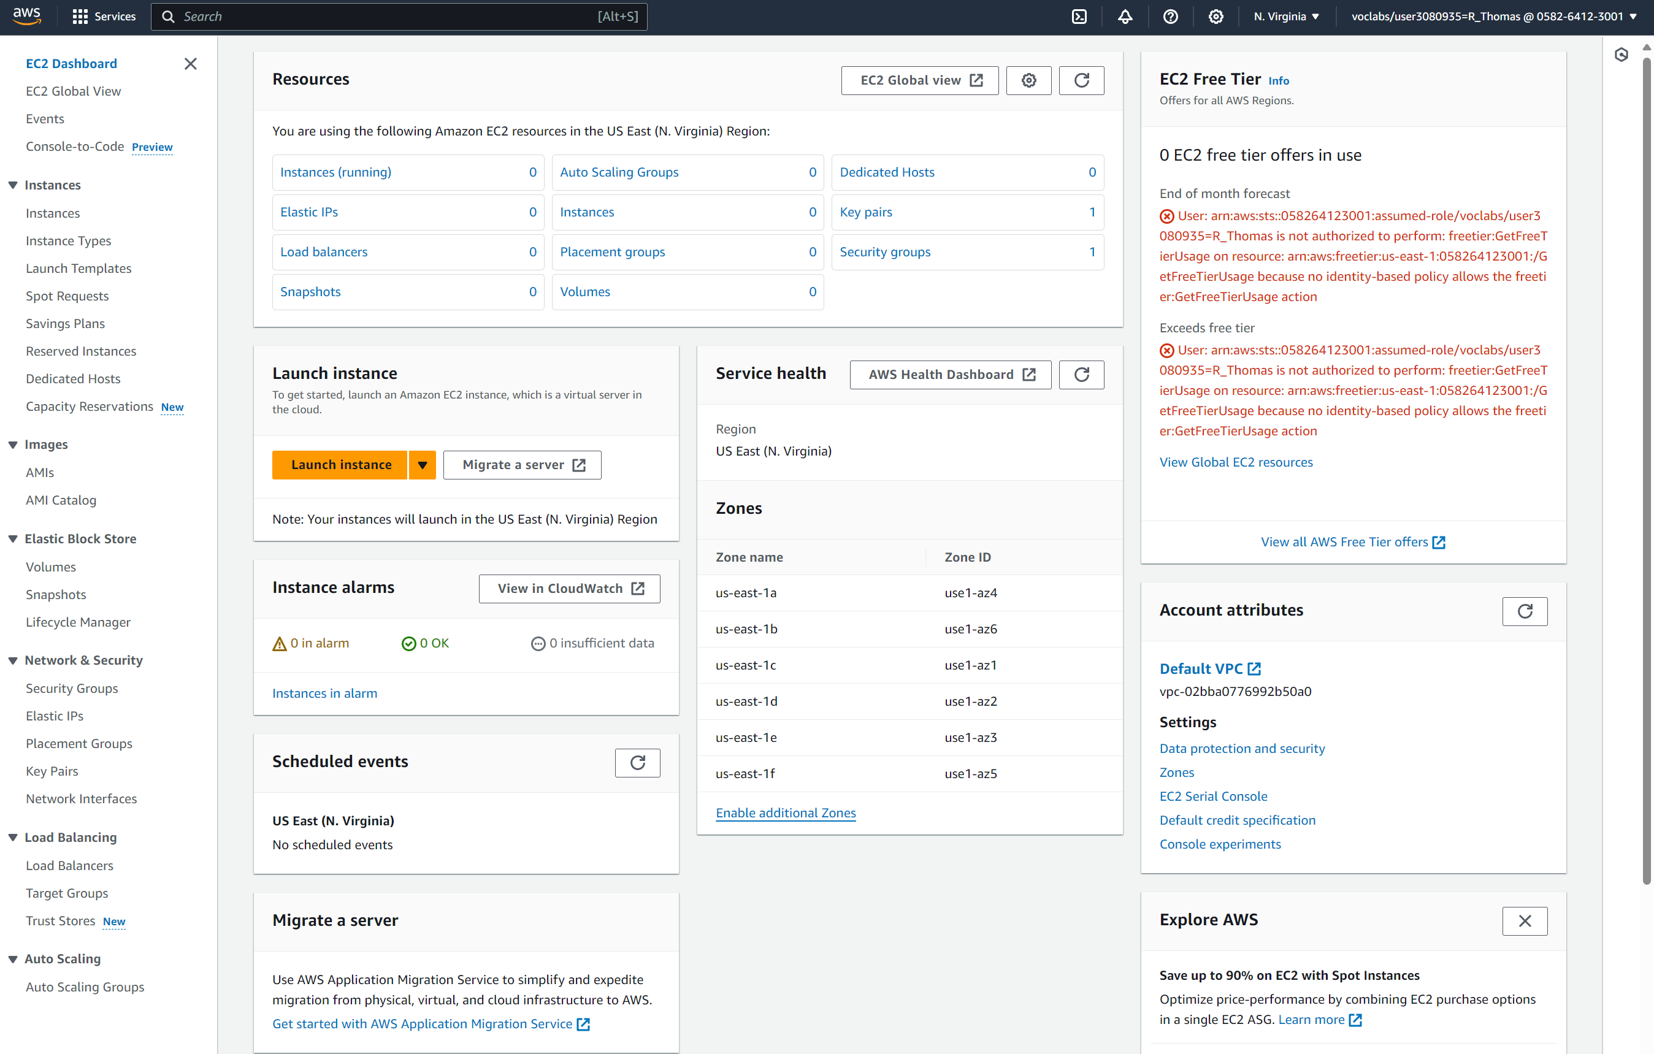Click the orange Launch instance button
1654x1054 pixels.
[x=340, y=465]
